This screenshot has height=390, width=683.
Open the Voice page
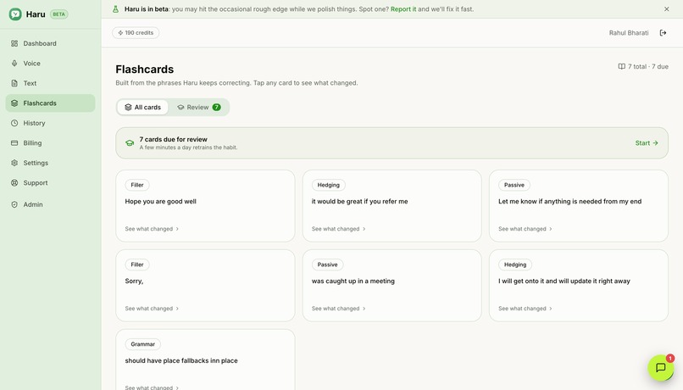(50, 64)
